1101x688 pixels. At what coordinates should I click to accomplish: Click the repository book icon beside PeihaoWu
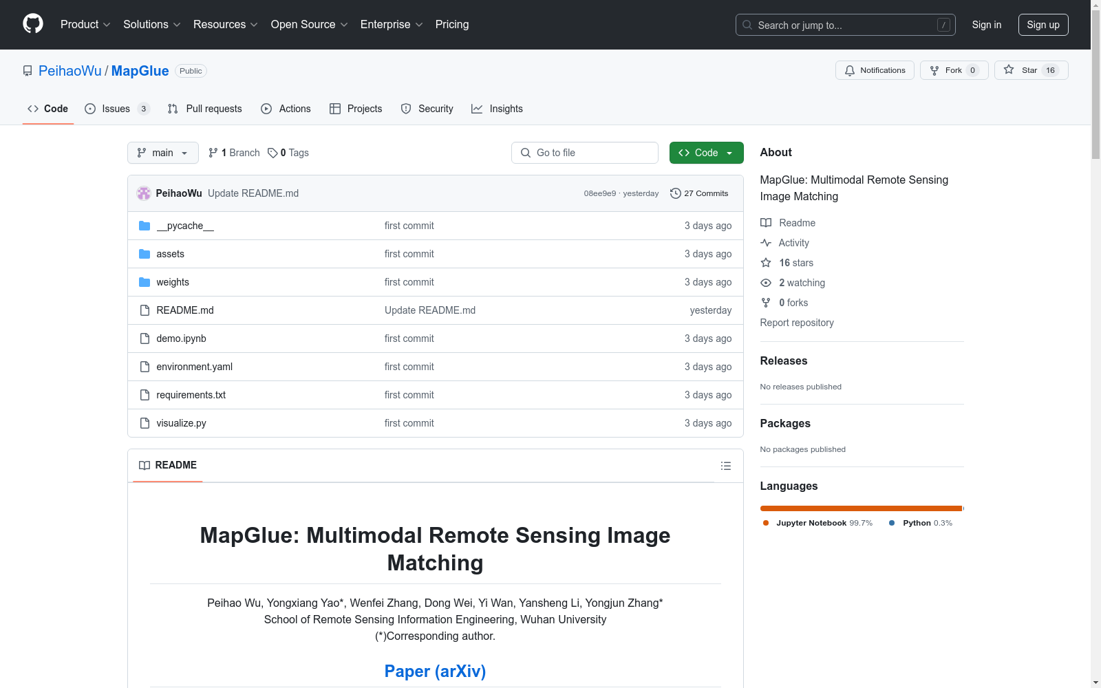point(28,71)
